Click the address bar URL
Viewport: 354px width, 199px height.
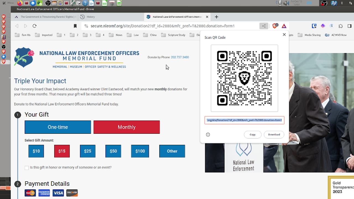coord(163,26)
